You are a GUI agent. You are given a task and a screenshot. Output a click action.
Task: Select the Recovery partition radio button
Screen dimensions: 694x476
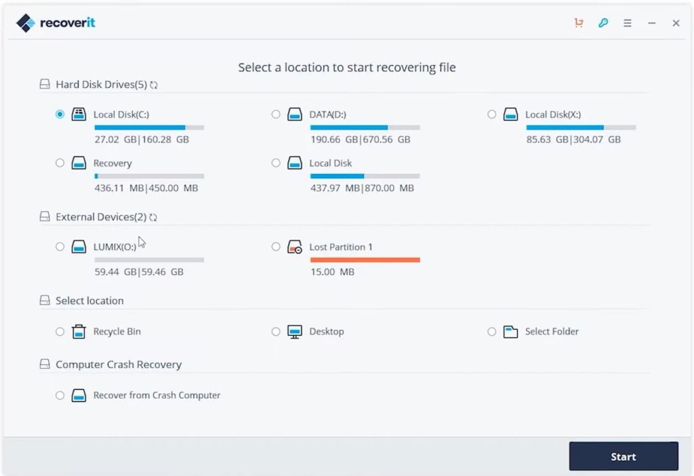(60, 163)
